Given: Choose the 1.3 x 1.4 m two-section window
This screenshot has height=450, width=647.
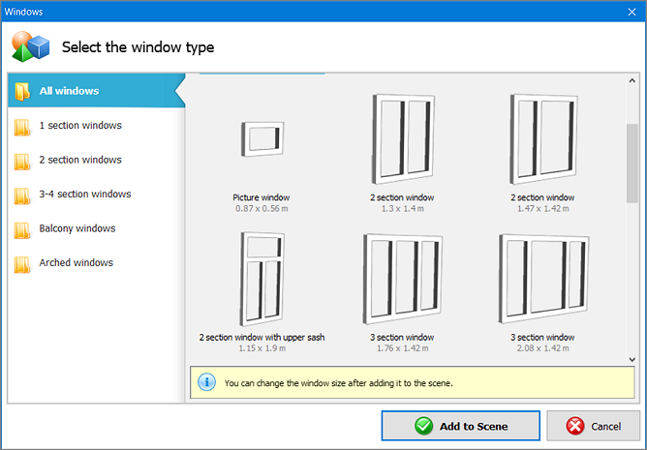Looking at the screenshot, I should click(402, 139).
